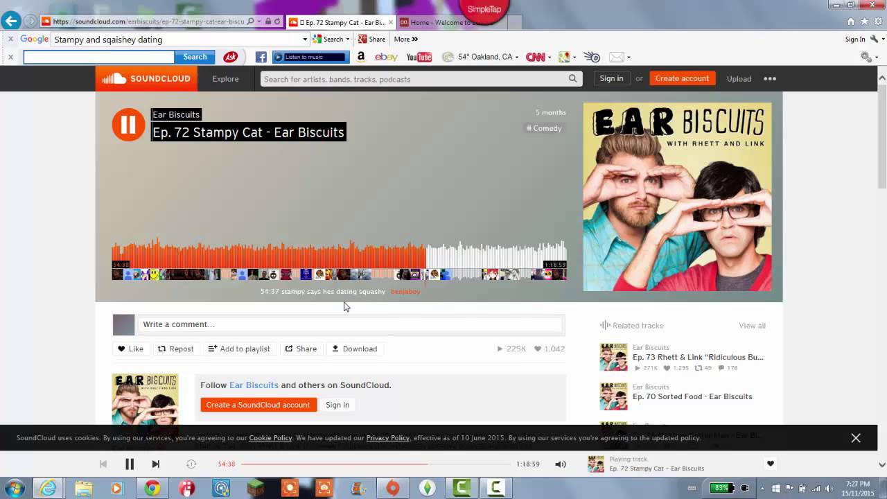The width and height of the screenshot is (887, 499).
Task: Click the browser address bar
Action: point(148,21)
